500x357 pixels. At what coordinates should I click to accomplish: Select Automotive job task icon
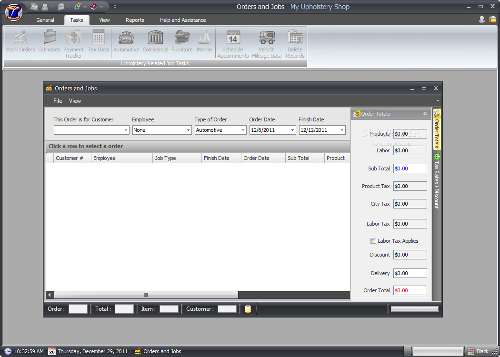click(x=126, y=41)
